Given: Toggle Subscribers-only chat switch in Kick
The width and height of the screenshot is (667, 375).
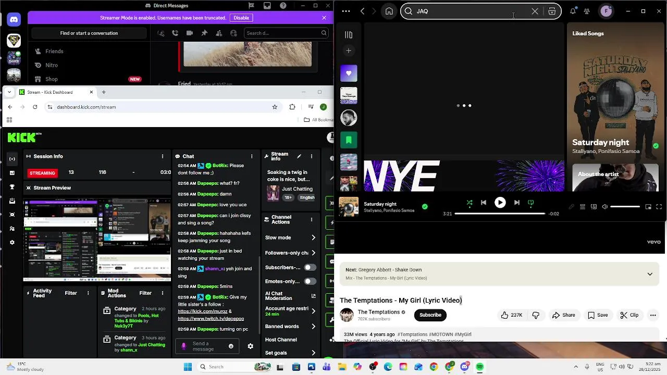Looking at the screenshot, I should 310,267.
